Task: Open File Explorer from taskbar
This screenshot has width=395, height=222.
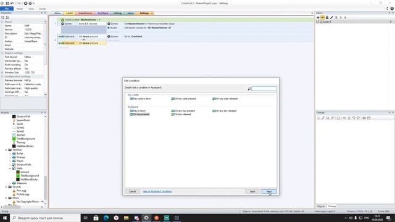Action: pyautogui.click(x=126, y=218)
